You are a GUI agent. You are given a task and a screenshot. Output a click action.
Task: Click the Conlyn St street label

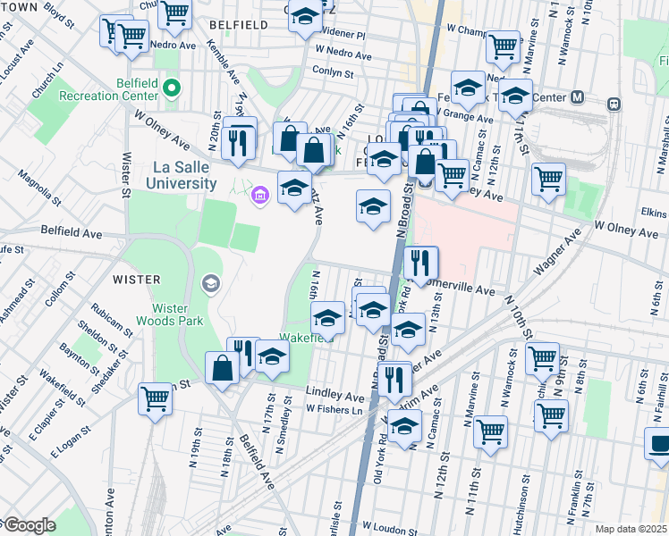(x=333, y=71)
